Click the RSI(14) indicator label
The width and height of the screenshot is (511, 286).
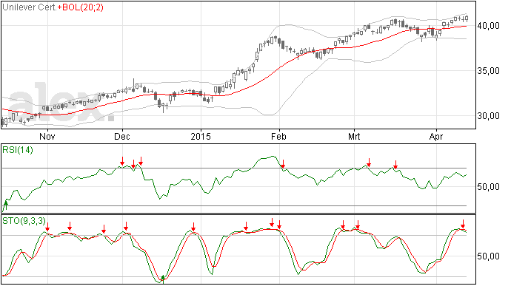(x=18, y=150)
